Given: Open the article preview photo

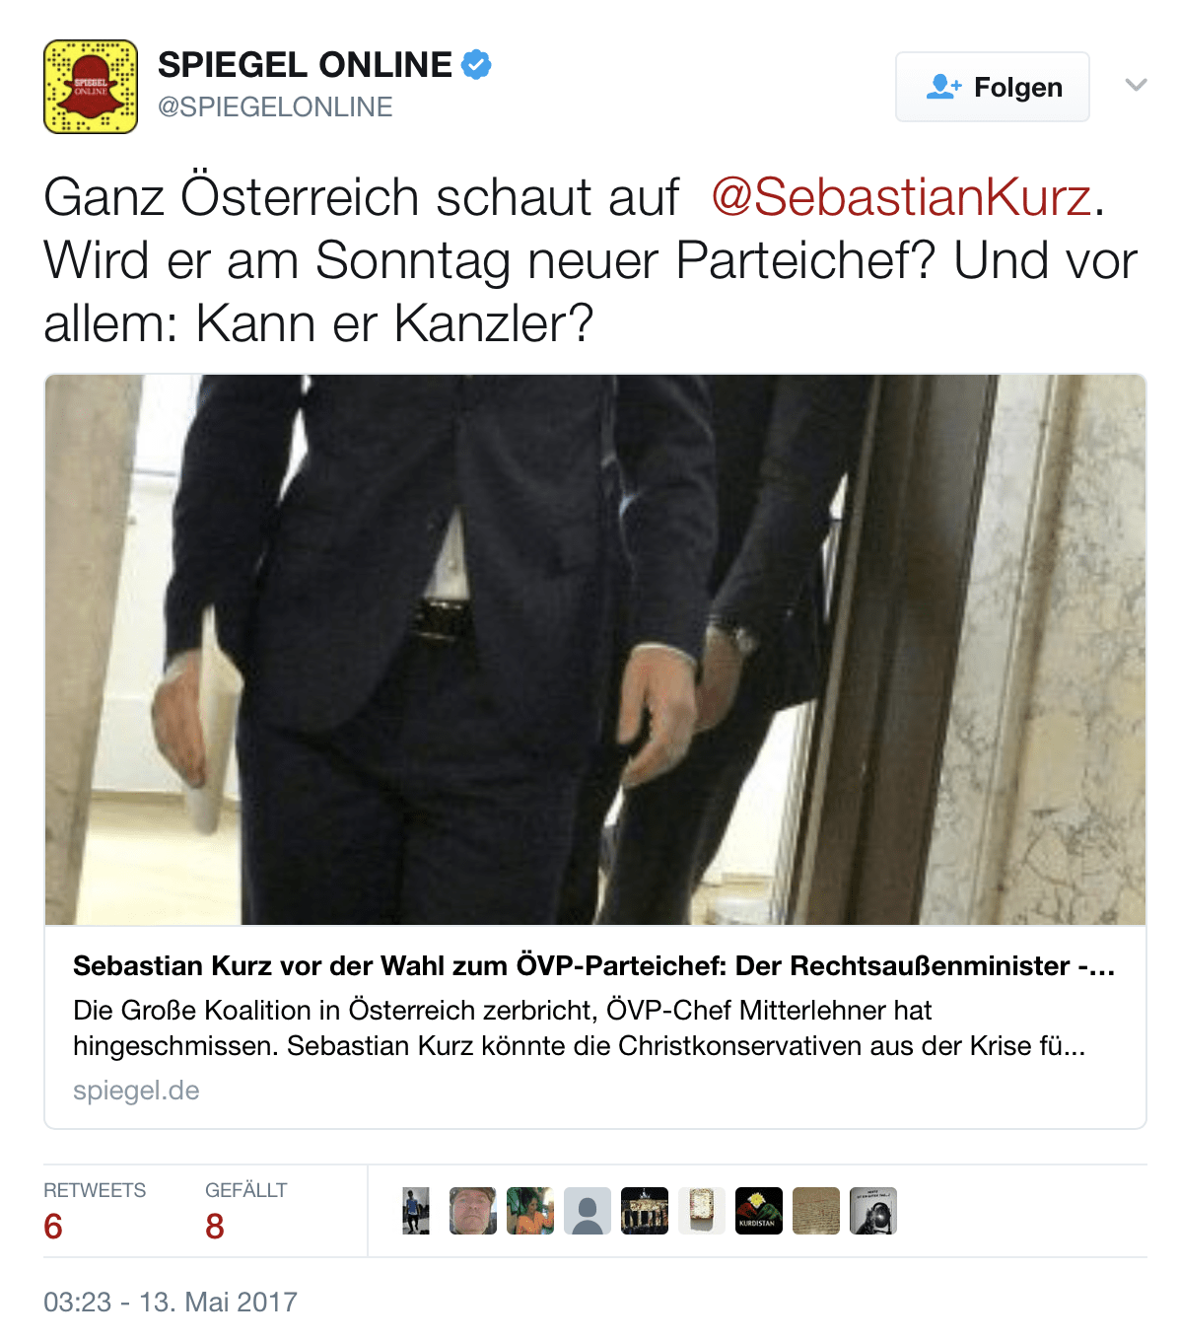Looking at the screenshot, I should pyautogui.click(x=595, y=650).
